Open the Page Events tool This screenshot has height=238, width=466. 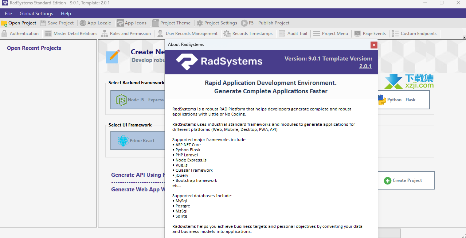point(370,34)
